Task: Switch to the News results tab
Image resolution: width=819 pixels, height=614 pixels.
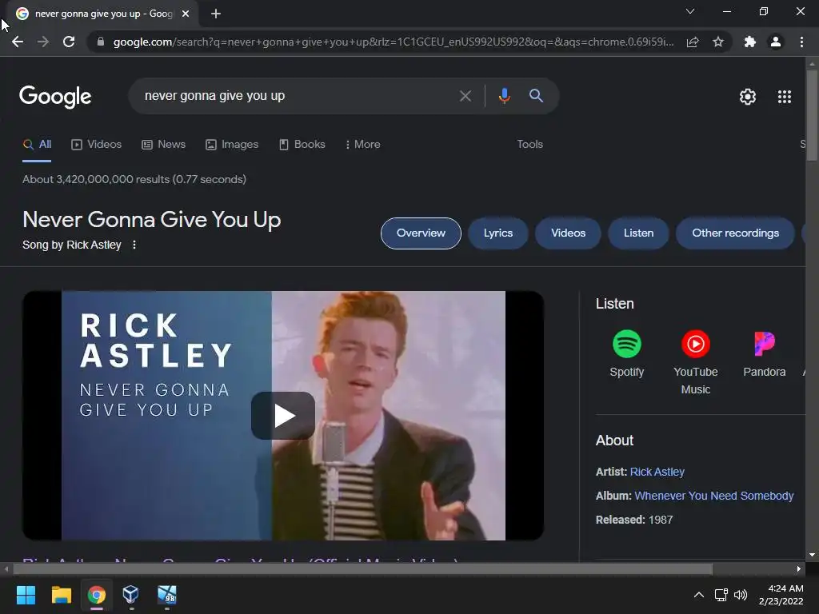Action: click(x=163, y=145)
